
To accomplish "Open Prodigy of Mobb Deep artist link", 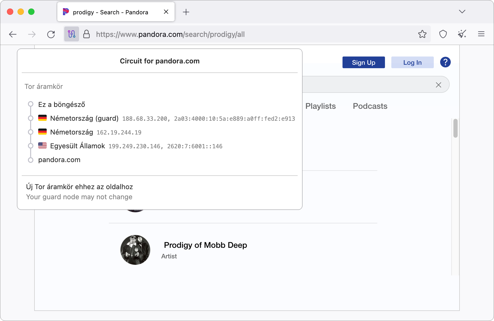I will (205, 245).
